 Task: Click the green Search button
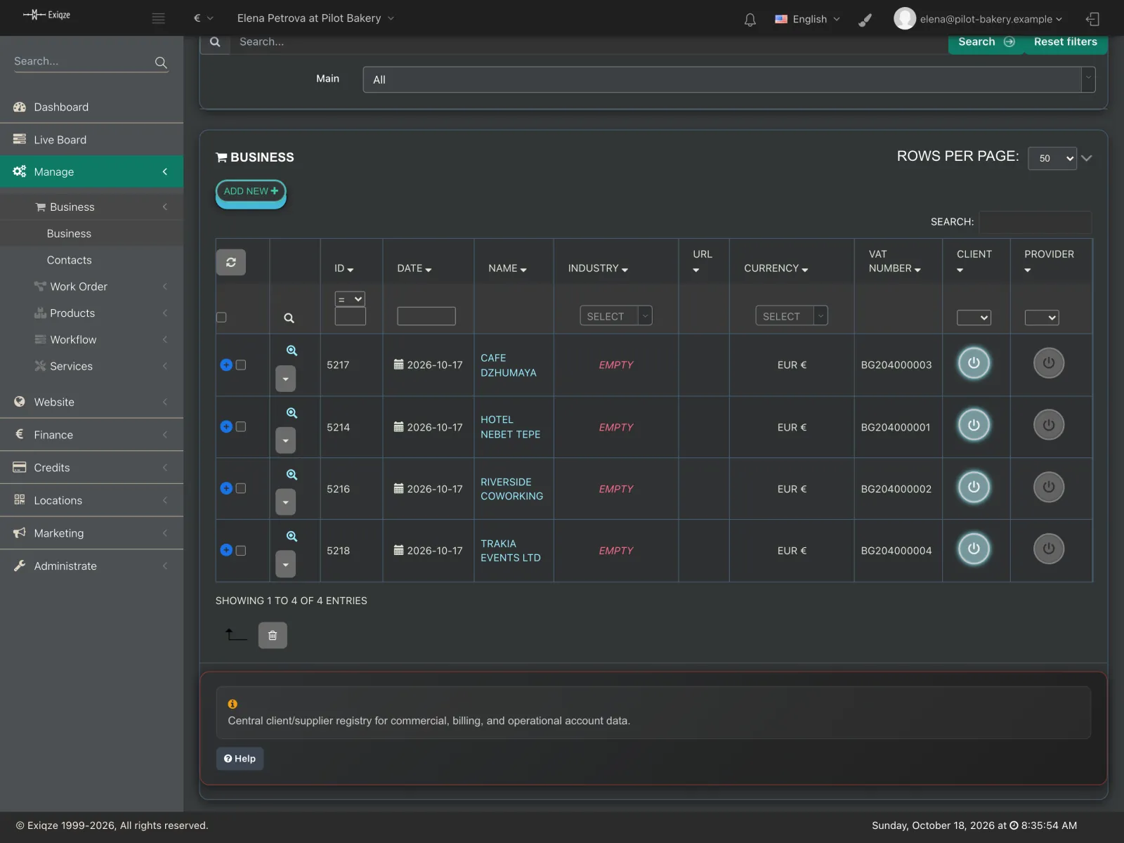tap(986, 42)
